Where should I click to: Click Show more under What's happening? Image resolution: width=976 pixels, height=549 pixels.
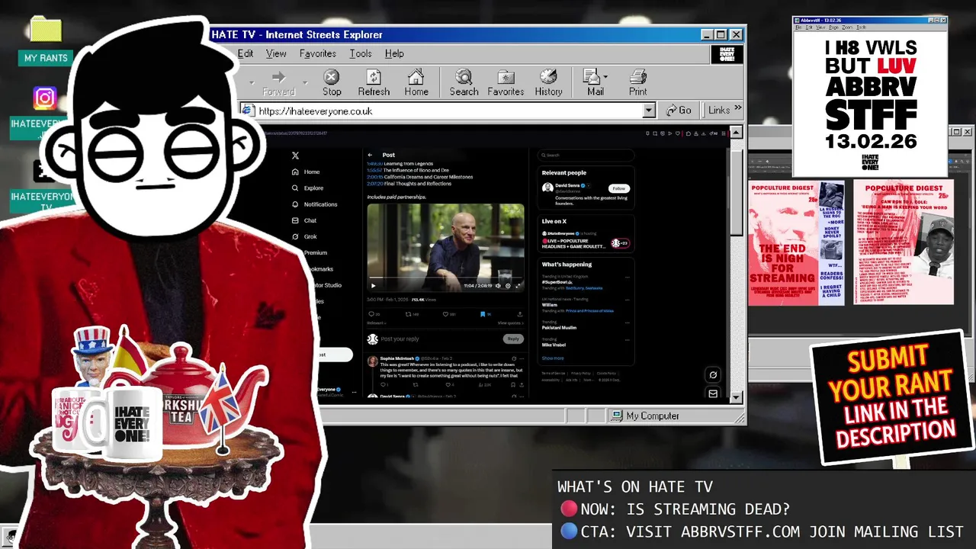pos(553,358)
